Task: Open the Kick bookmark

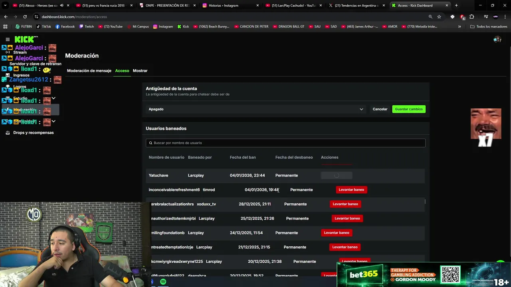Action: point(183,26)
